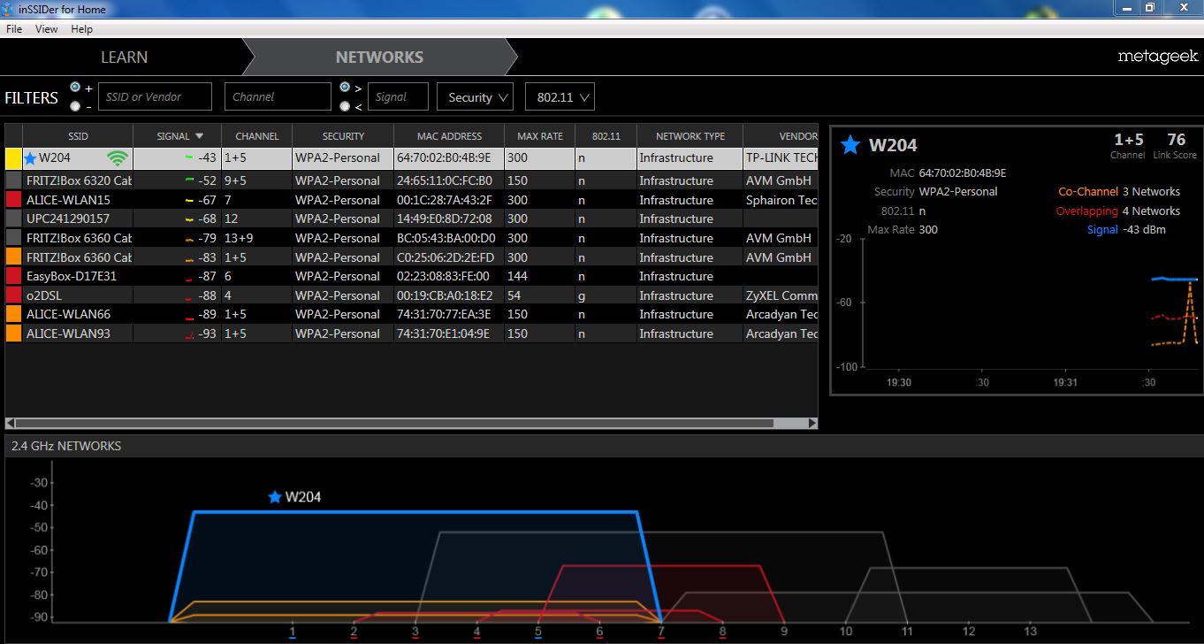Click the blue star in W204 details panel
This screenshot has width=1204, height=644.
point(850,145)
